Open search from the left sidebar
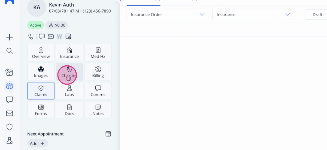The image size is (327, 150). 10,51
